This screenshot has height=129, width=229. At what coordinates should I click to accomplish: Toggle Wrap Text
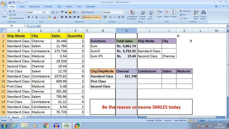(88, 12)
